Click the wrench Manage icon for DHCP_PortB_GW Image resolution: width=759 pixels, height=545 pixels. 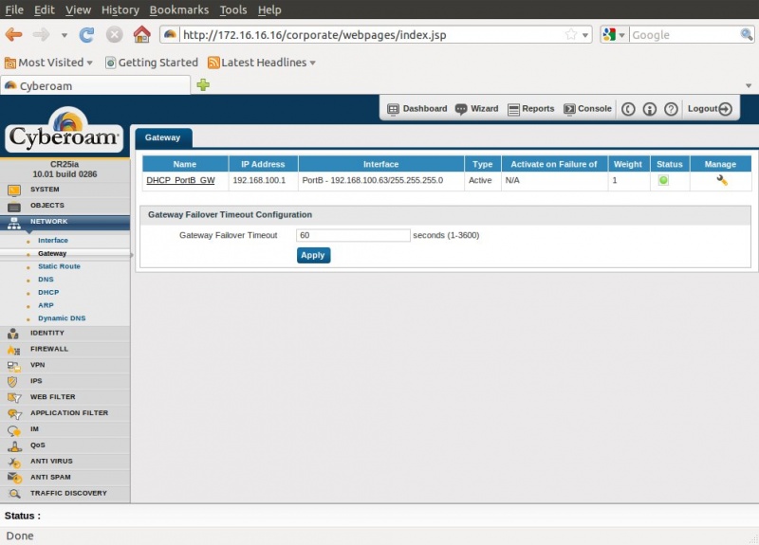pos(721,180)
